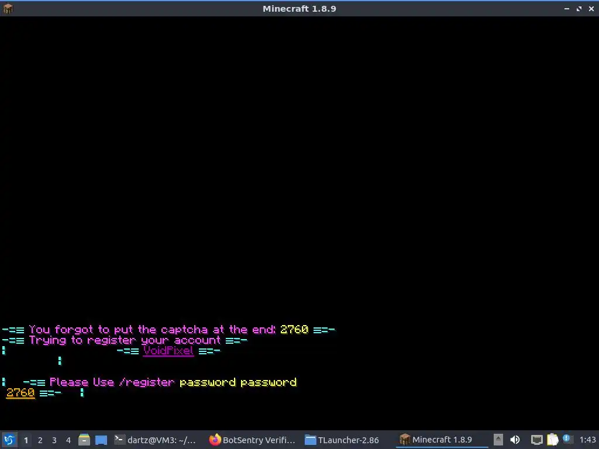599x449 pixels.
Task: Switch to workspace 2
Action: pyautogui.click(x=40, y=440)
